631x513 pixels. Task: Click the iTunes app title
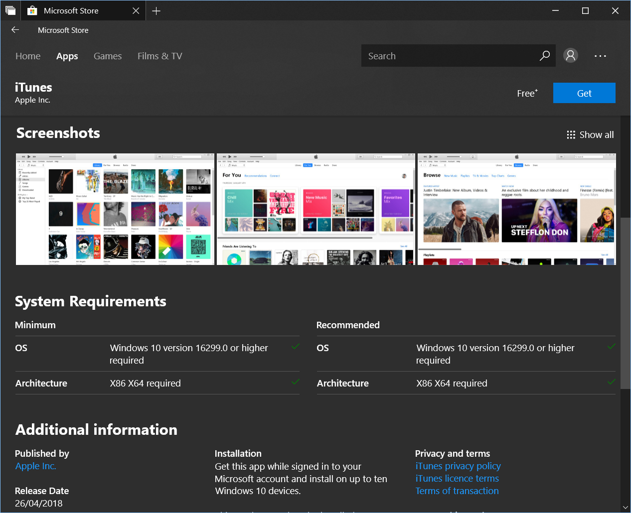(33, 87)
